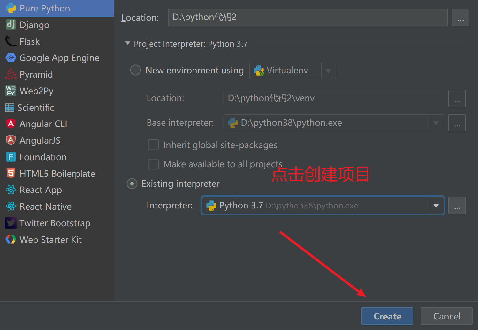Click python icon in Base interpreter field
478x330 pixels.
(x=233, y=123)
